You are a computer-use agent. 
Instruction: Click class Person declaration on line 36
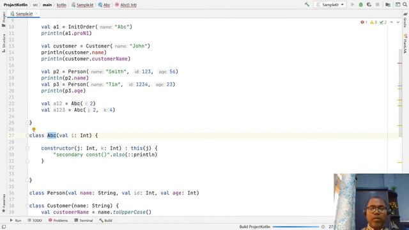(114, 193)
